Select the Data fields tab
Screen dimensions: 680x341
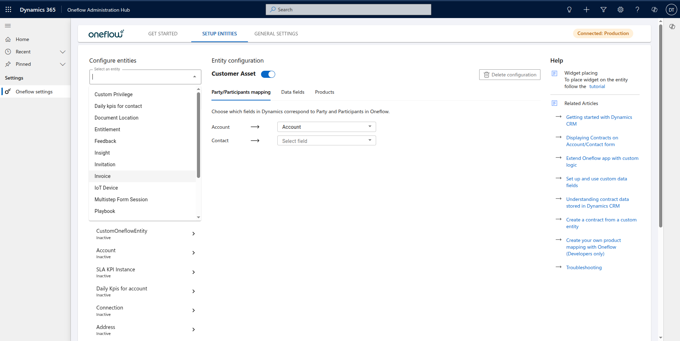point(293,92)
